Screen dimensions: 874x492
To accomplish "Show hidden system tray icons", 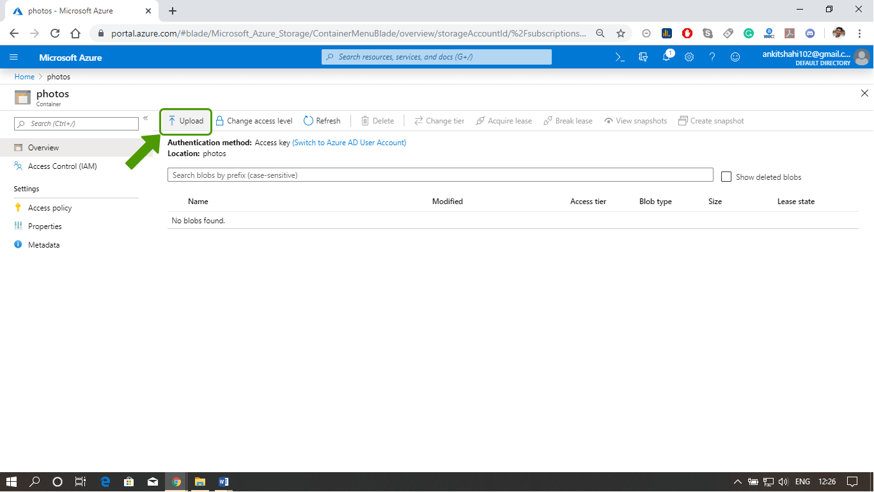I will tap(737, 482).
